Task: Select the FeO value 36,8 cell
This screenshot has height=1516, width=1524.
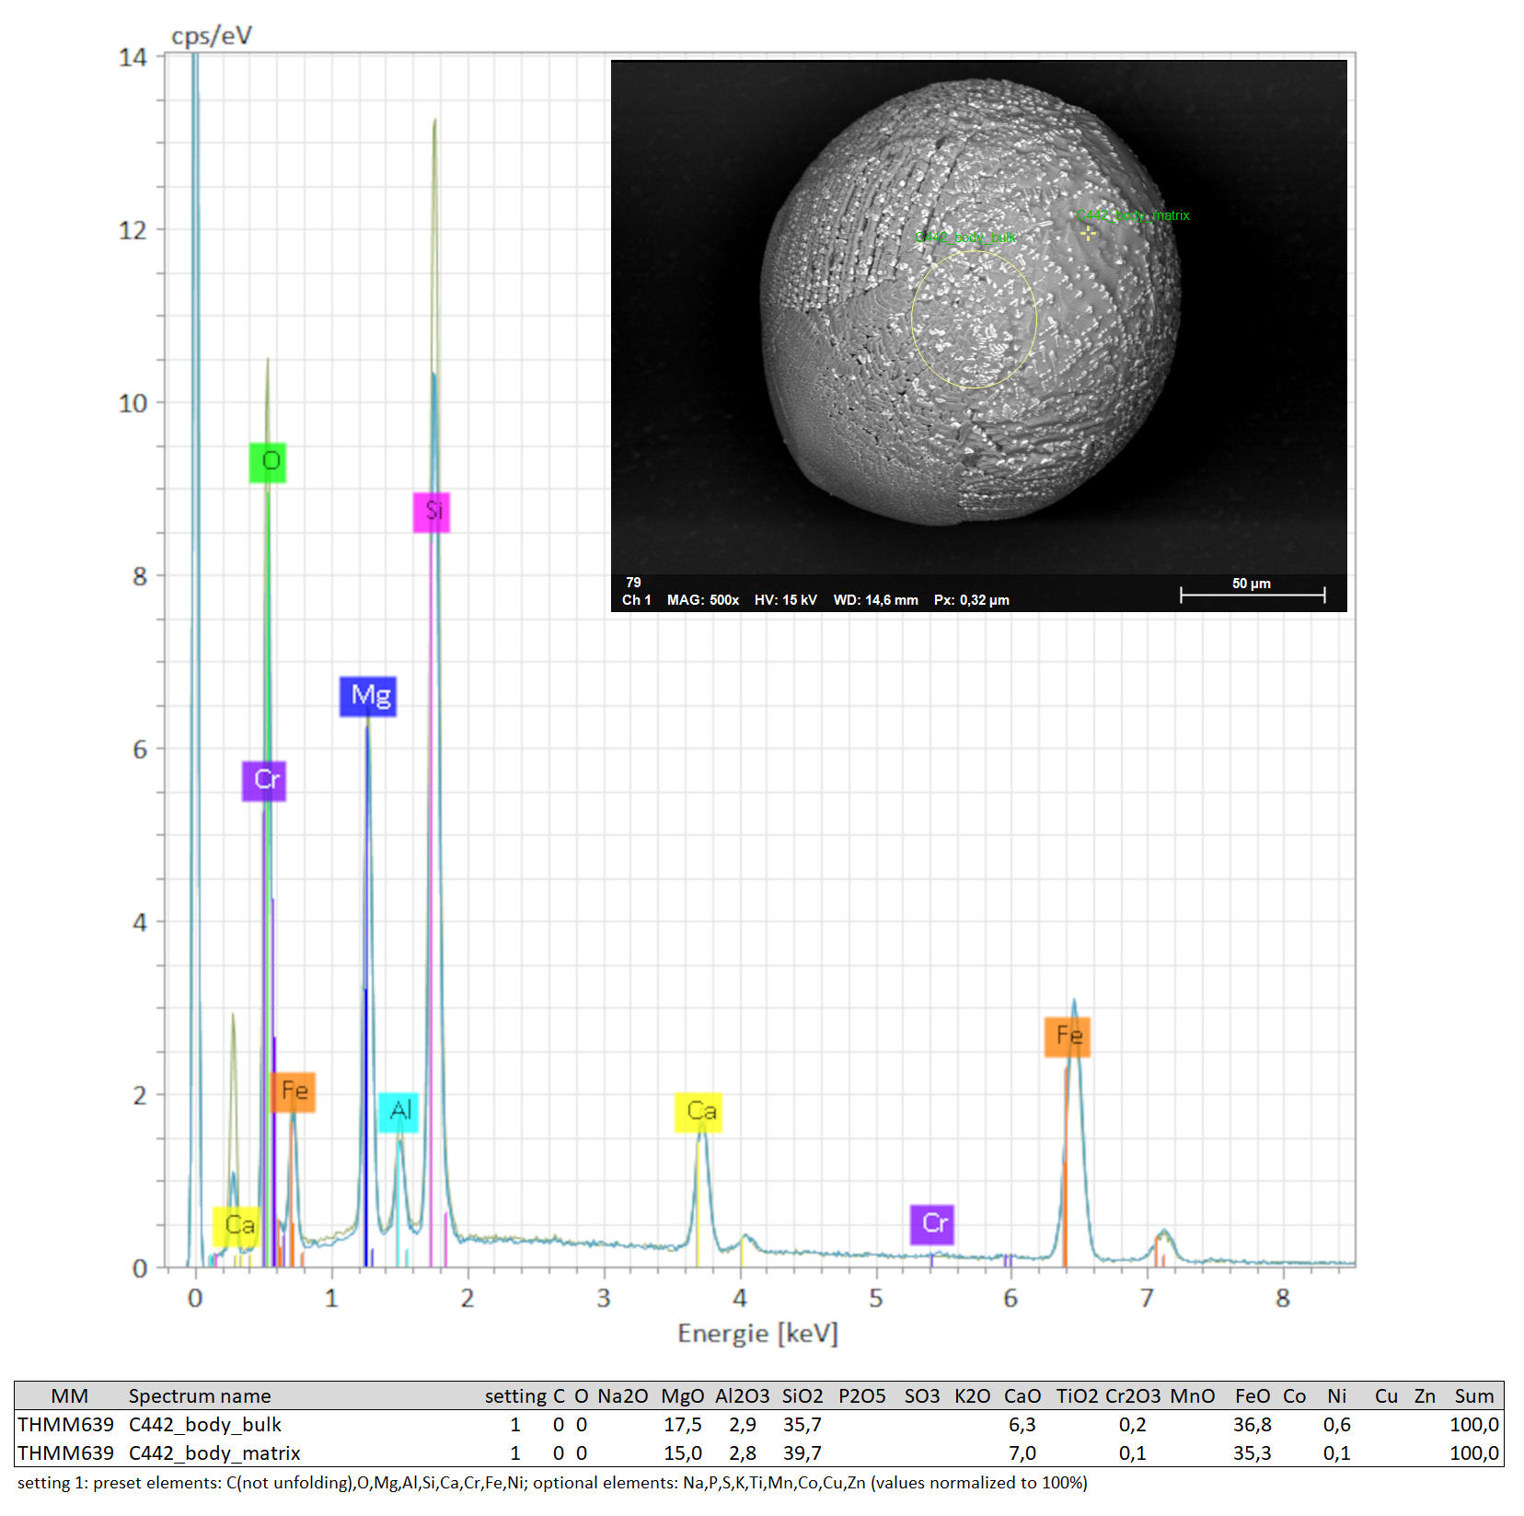Action: tap(1252, 1425)
